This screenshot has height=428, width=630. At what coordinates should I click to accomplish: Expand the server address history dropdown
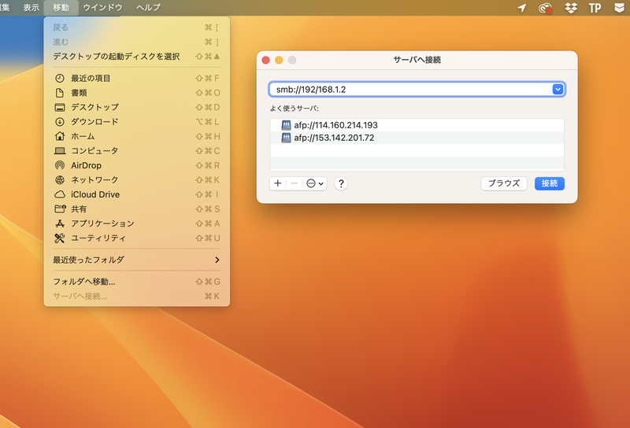pos(558,89)
